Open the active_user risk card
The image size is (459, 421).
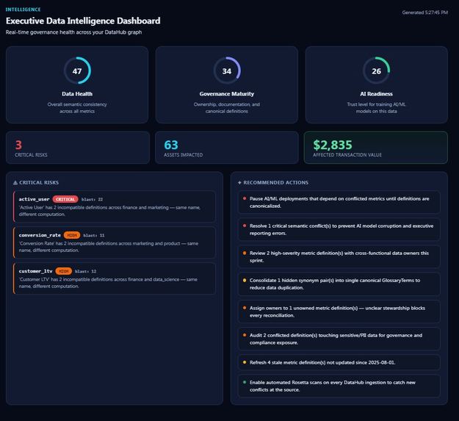coord(115,206)
